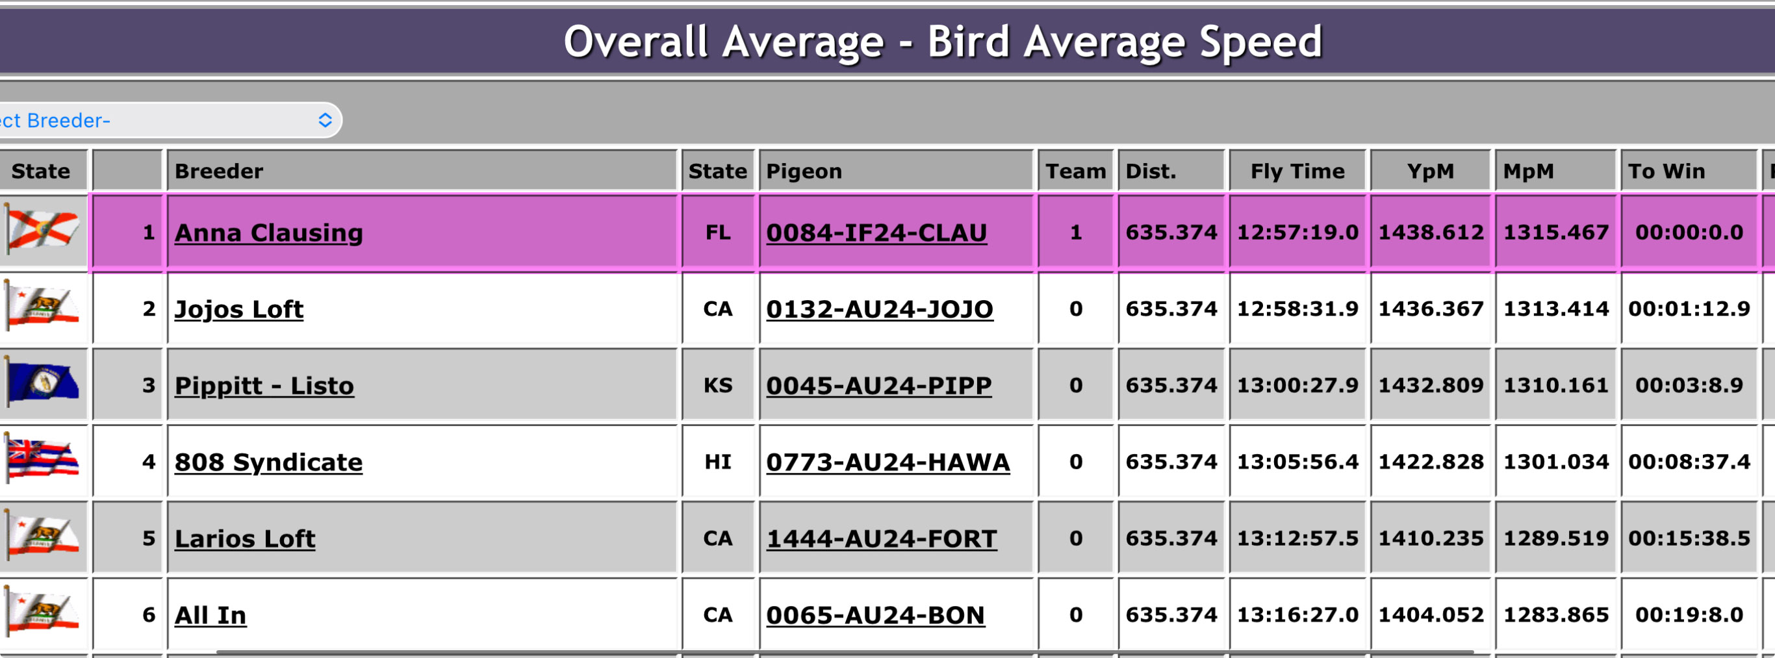
Task: Open pigeon 0045-AU24-PIPP details
Action: pos(878,386)
